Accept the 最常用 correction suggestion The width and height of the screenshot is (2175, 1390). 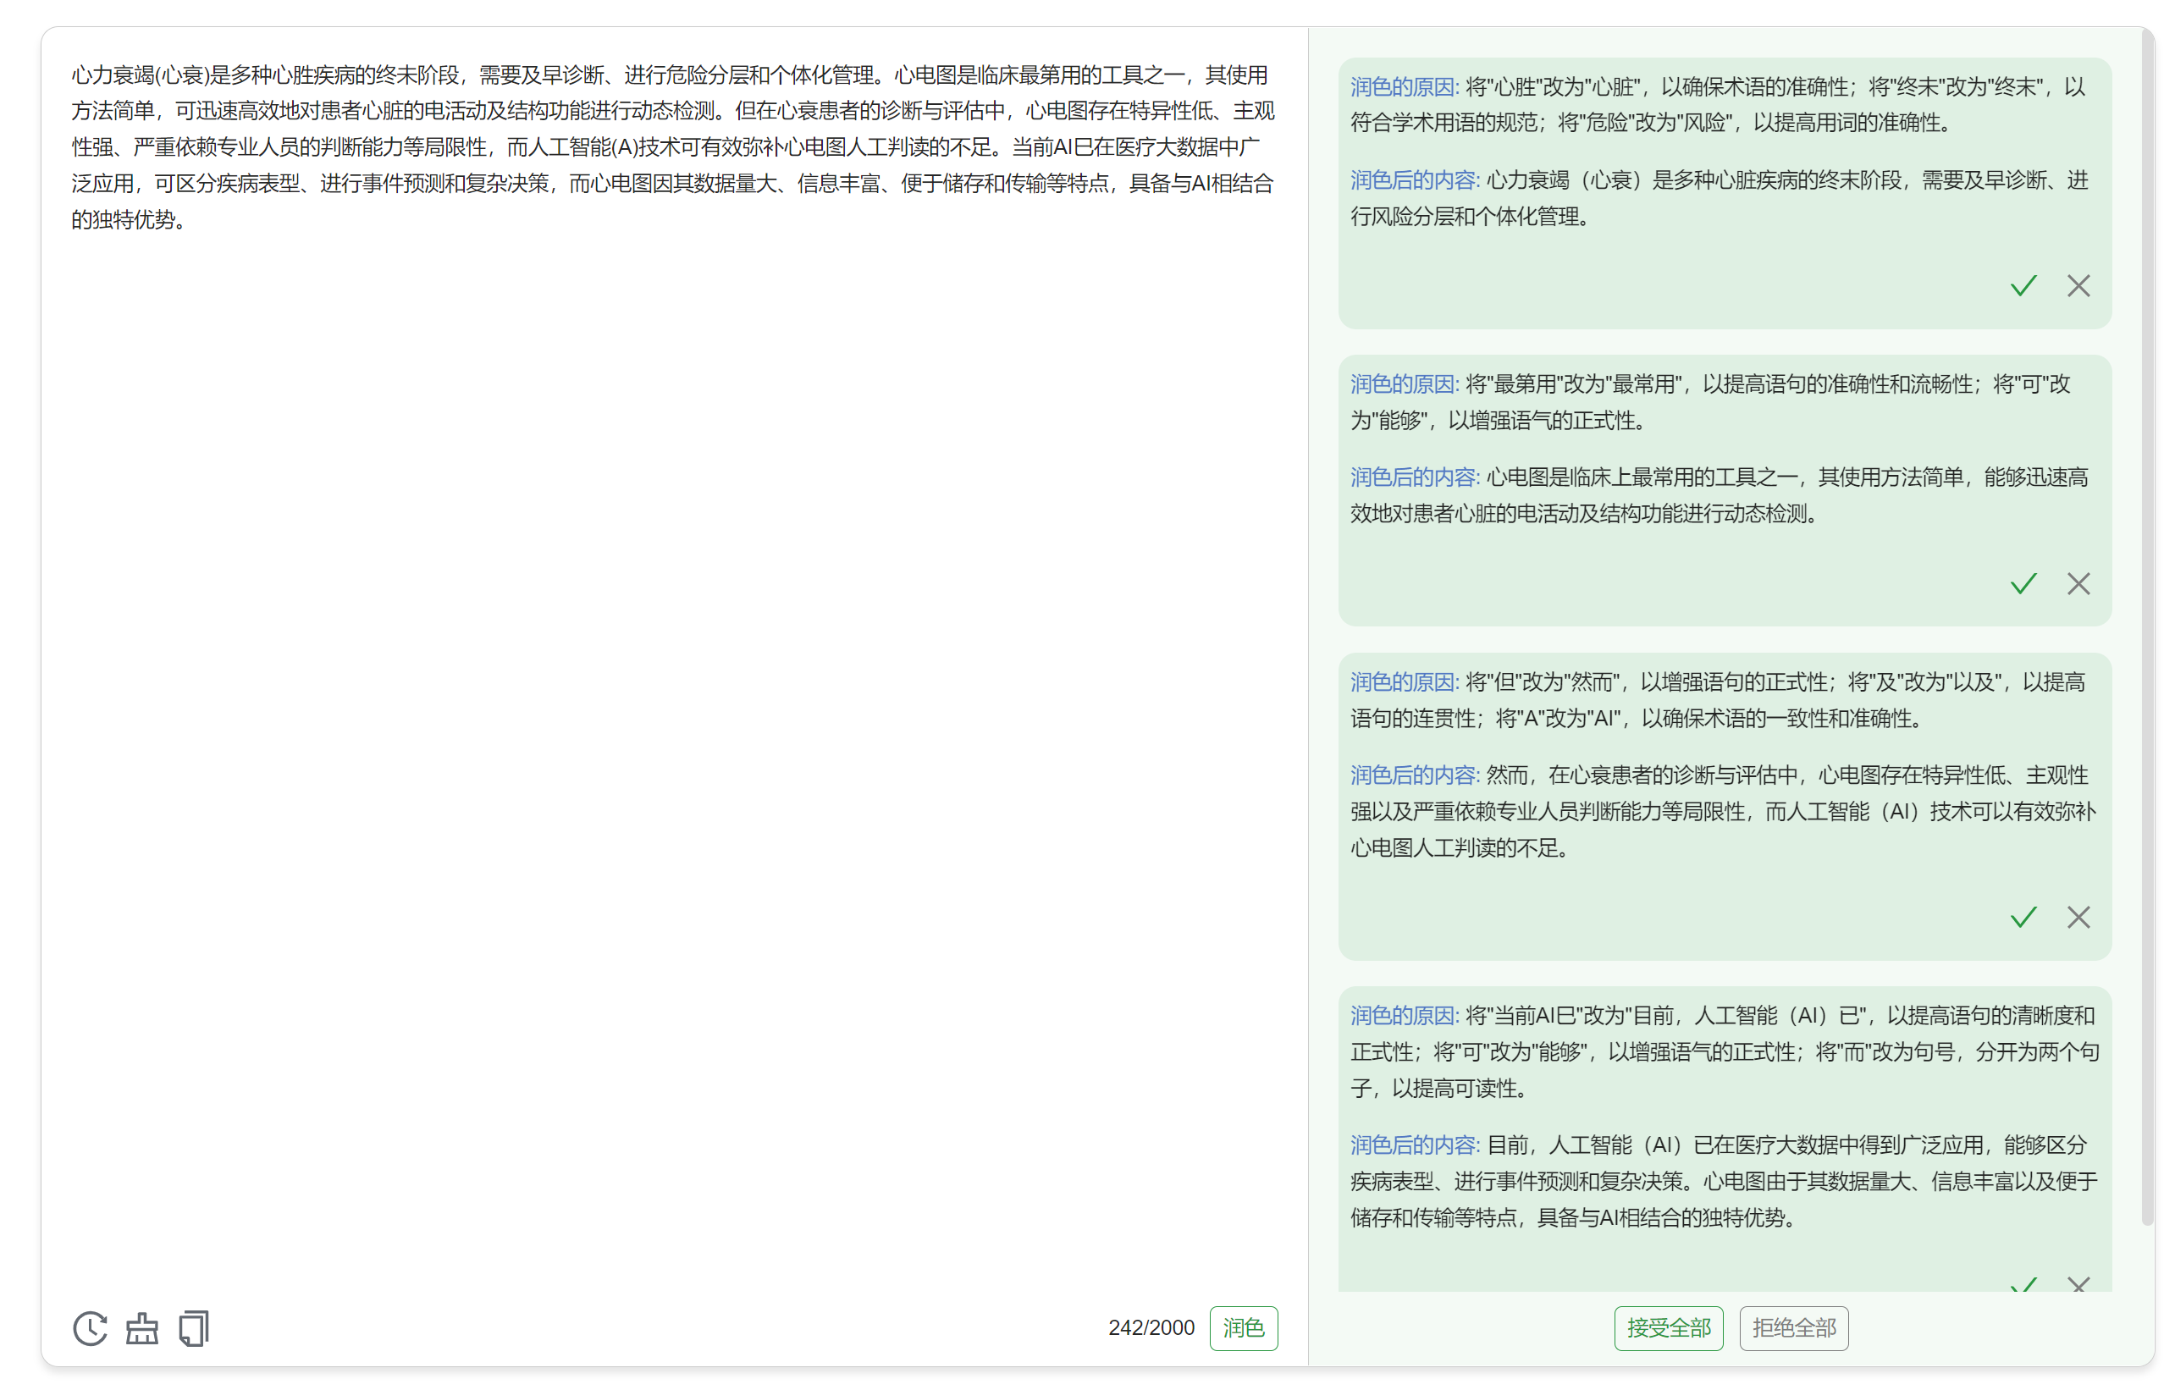[2023, 583]
